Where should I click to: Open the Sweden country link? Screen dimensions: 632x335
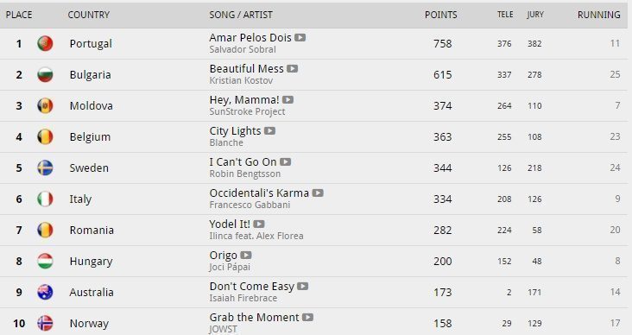89,167
